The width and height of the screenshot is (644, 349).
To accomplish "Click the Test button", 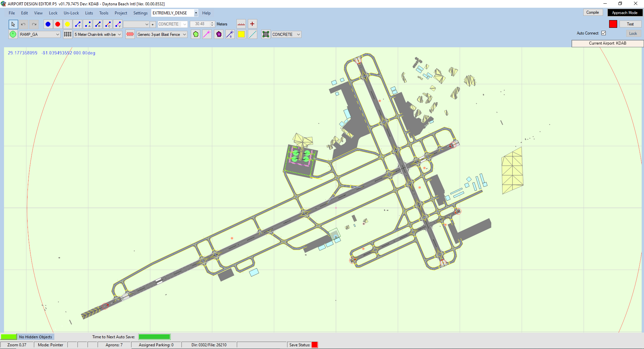I will point(630,24).
